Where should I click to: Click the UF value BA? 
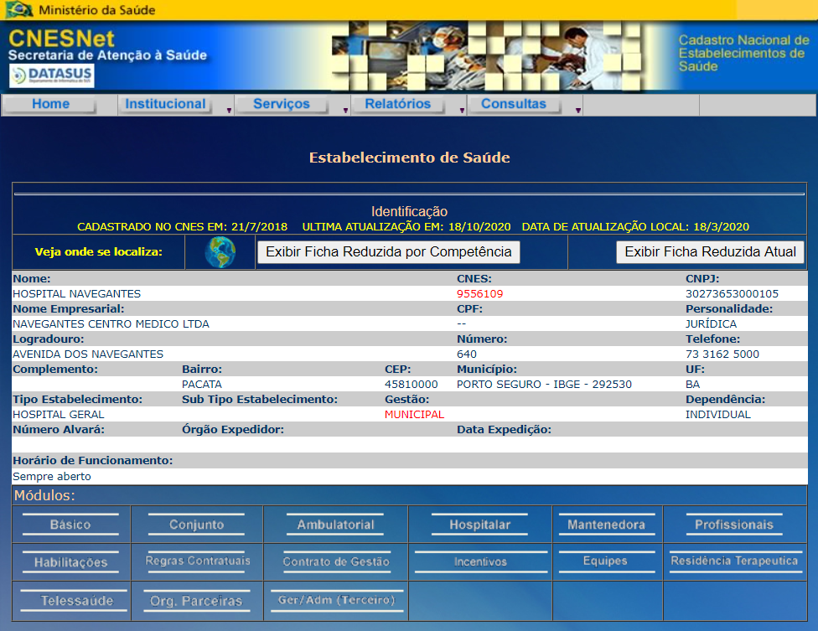pos(692,385)
